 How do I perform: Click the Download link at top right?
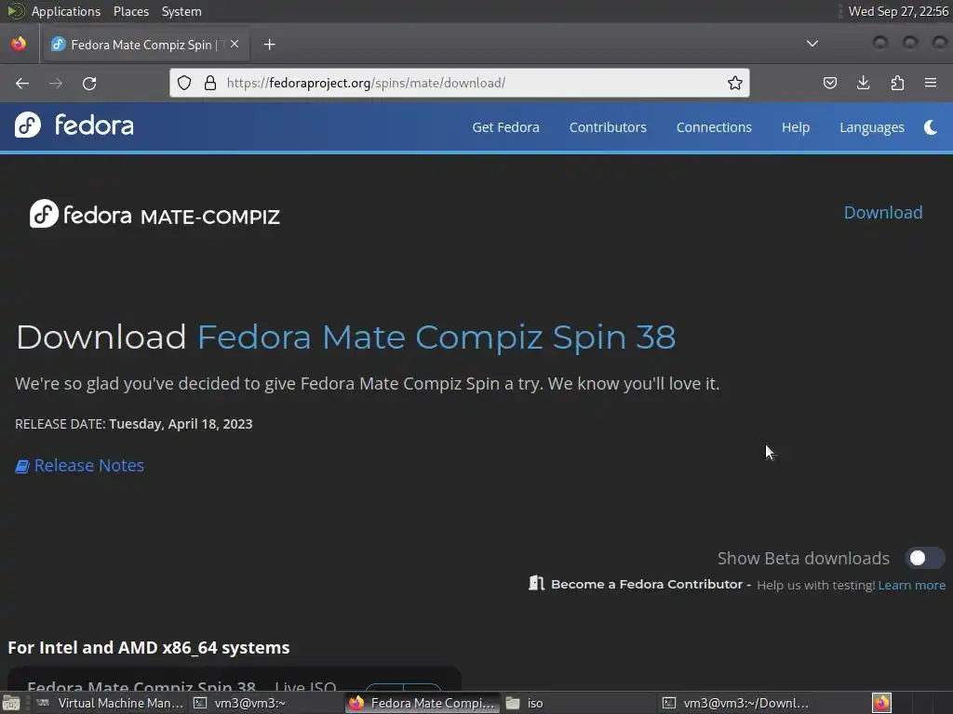point(883,213)
